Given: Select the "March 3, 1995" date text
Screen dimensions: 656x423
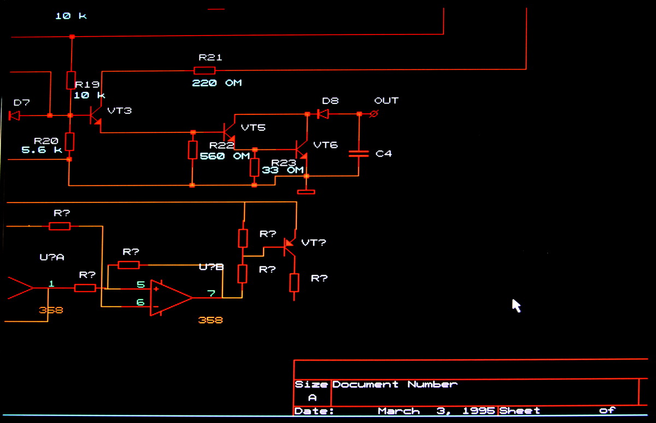Looking at the screenshot, I should [x=436, y=411].
